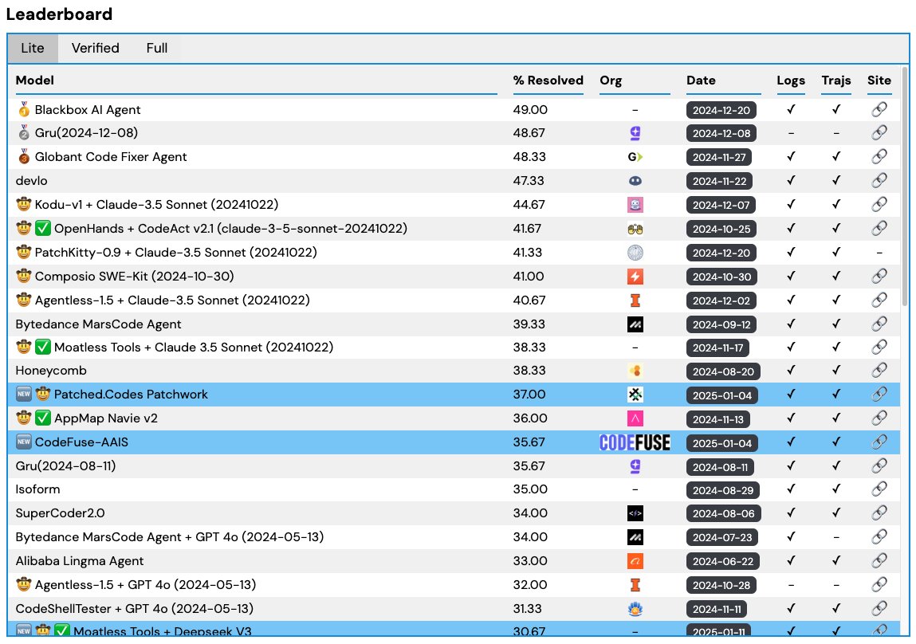This screenshot has height=644, width=916.
Task: Click the NEW badge on Patched.Codes Patchwork
Action: (23, 394)
